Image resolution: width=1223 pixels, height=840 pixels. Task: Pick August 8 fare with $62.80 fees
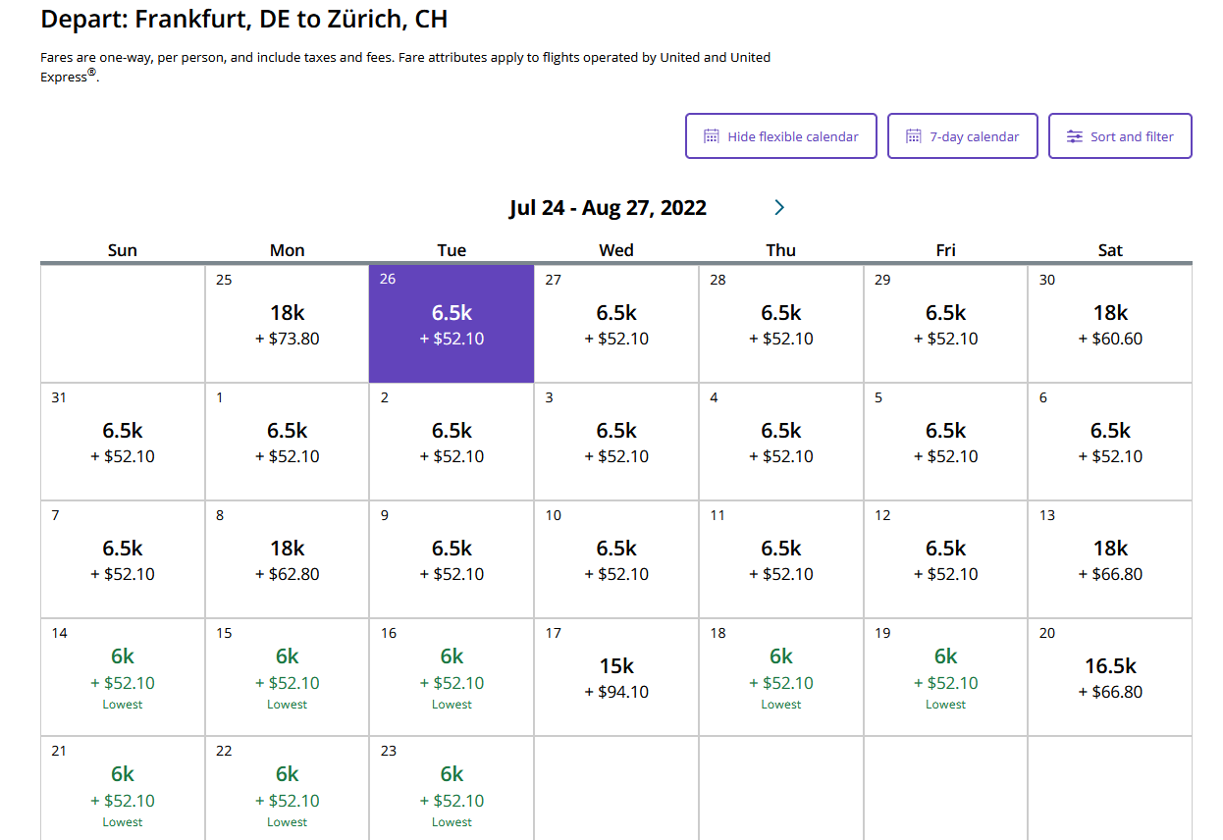click(x=288, y=559)
